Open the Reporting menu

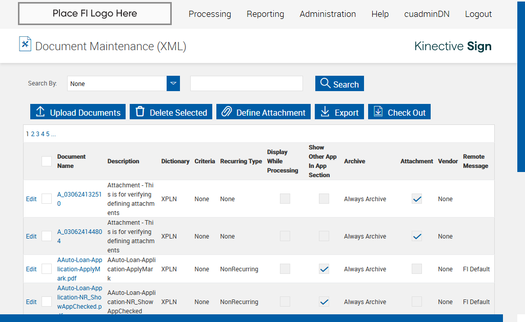coord(265,14)
